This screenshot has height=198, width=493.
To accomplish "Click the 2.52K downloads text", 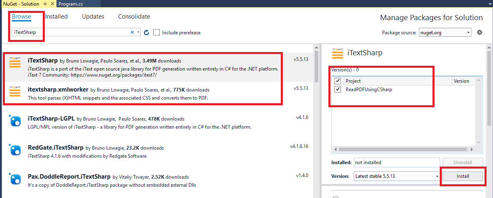I will pos(170,177).
